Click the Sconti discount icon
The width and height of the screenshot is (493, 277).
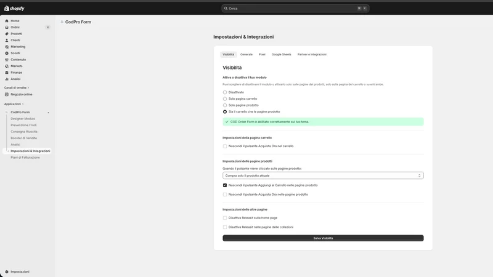click(7, 53)
